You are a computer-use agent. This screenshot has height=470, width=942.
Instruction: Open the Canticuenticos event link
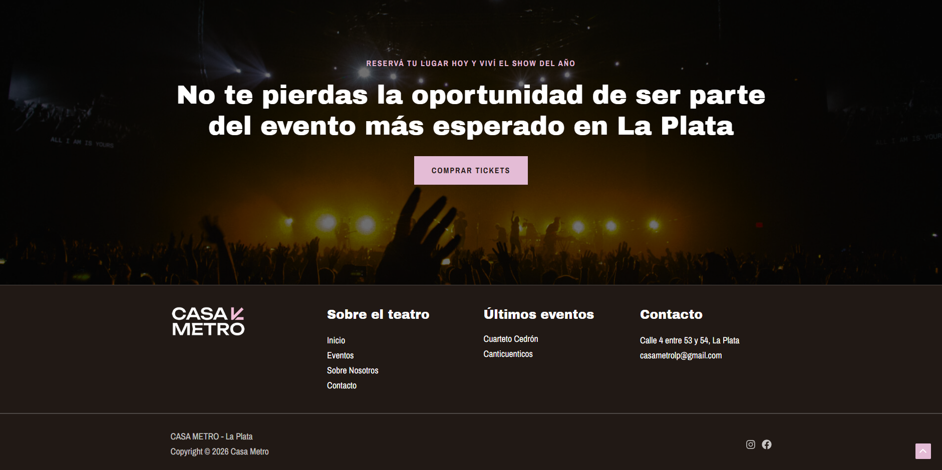tap(508, 354)
